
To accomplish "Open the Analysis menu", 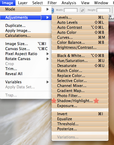I will 69,3.
